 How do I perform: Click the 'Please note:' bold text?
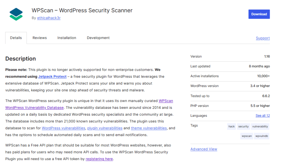(16, 70)
